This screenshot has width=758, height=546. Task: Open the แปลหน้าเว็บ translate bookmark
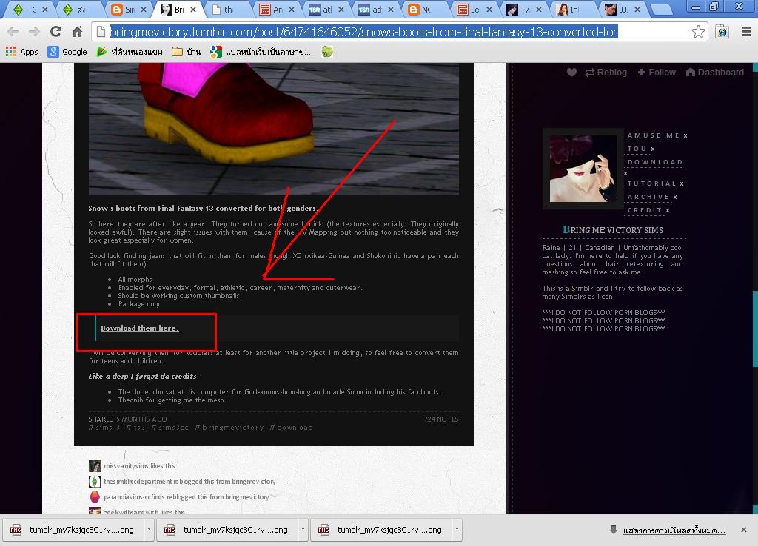[x=261, y=52]
